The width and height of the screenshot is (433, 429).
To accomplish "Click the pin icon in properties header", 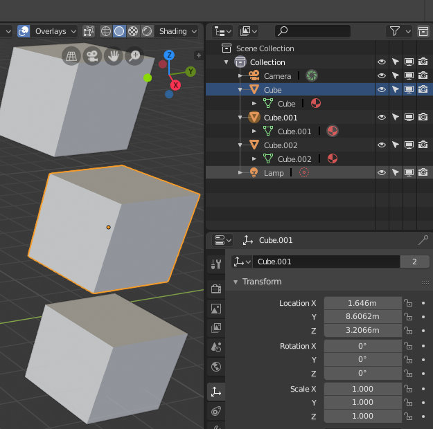I will click(x=423, y=240).
